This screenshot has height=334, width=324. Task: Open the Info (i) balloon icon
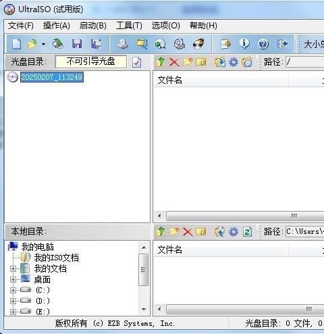click(x=244, y=44)
